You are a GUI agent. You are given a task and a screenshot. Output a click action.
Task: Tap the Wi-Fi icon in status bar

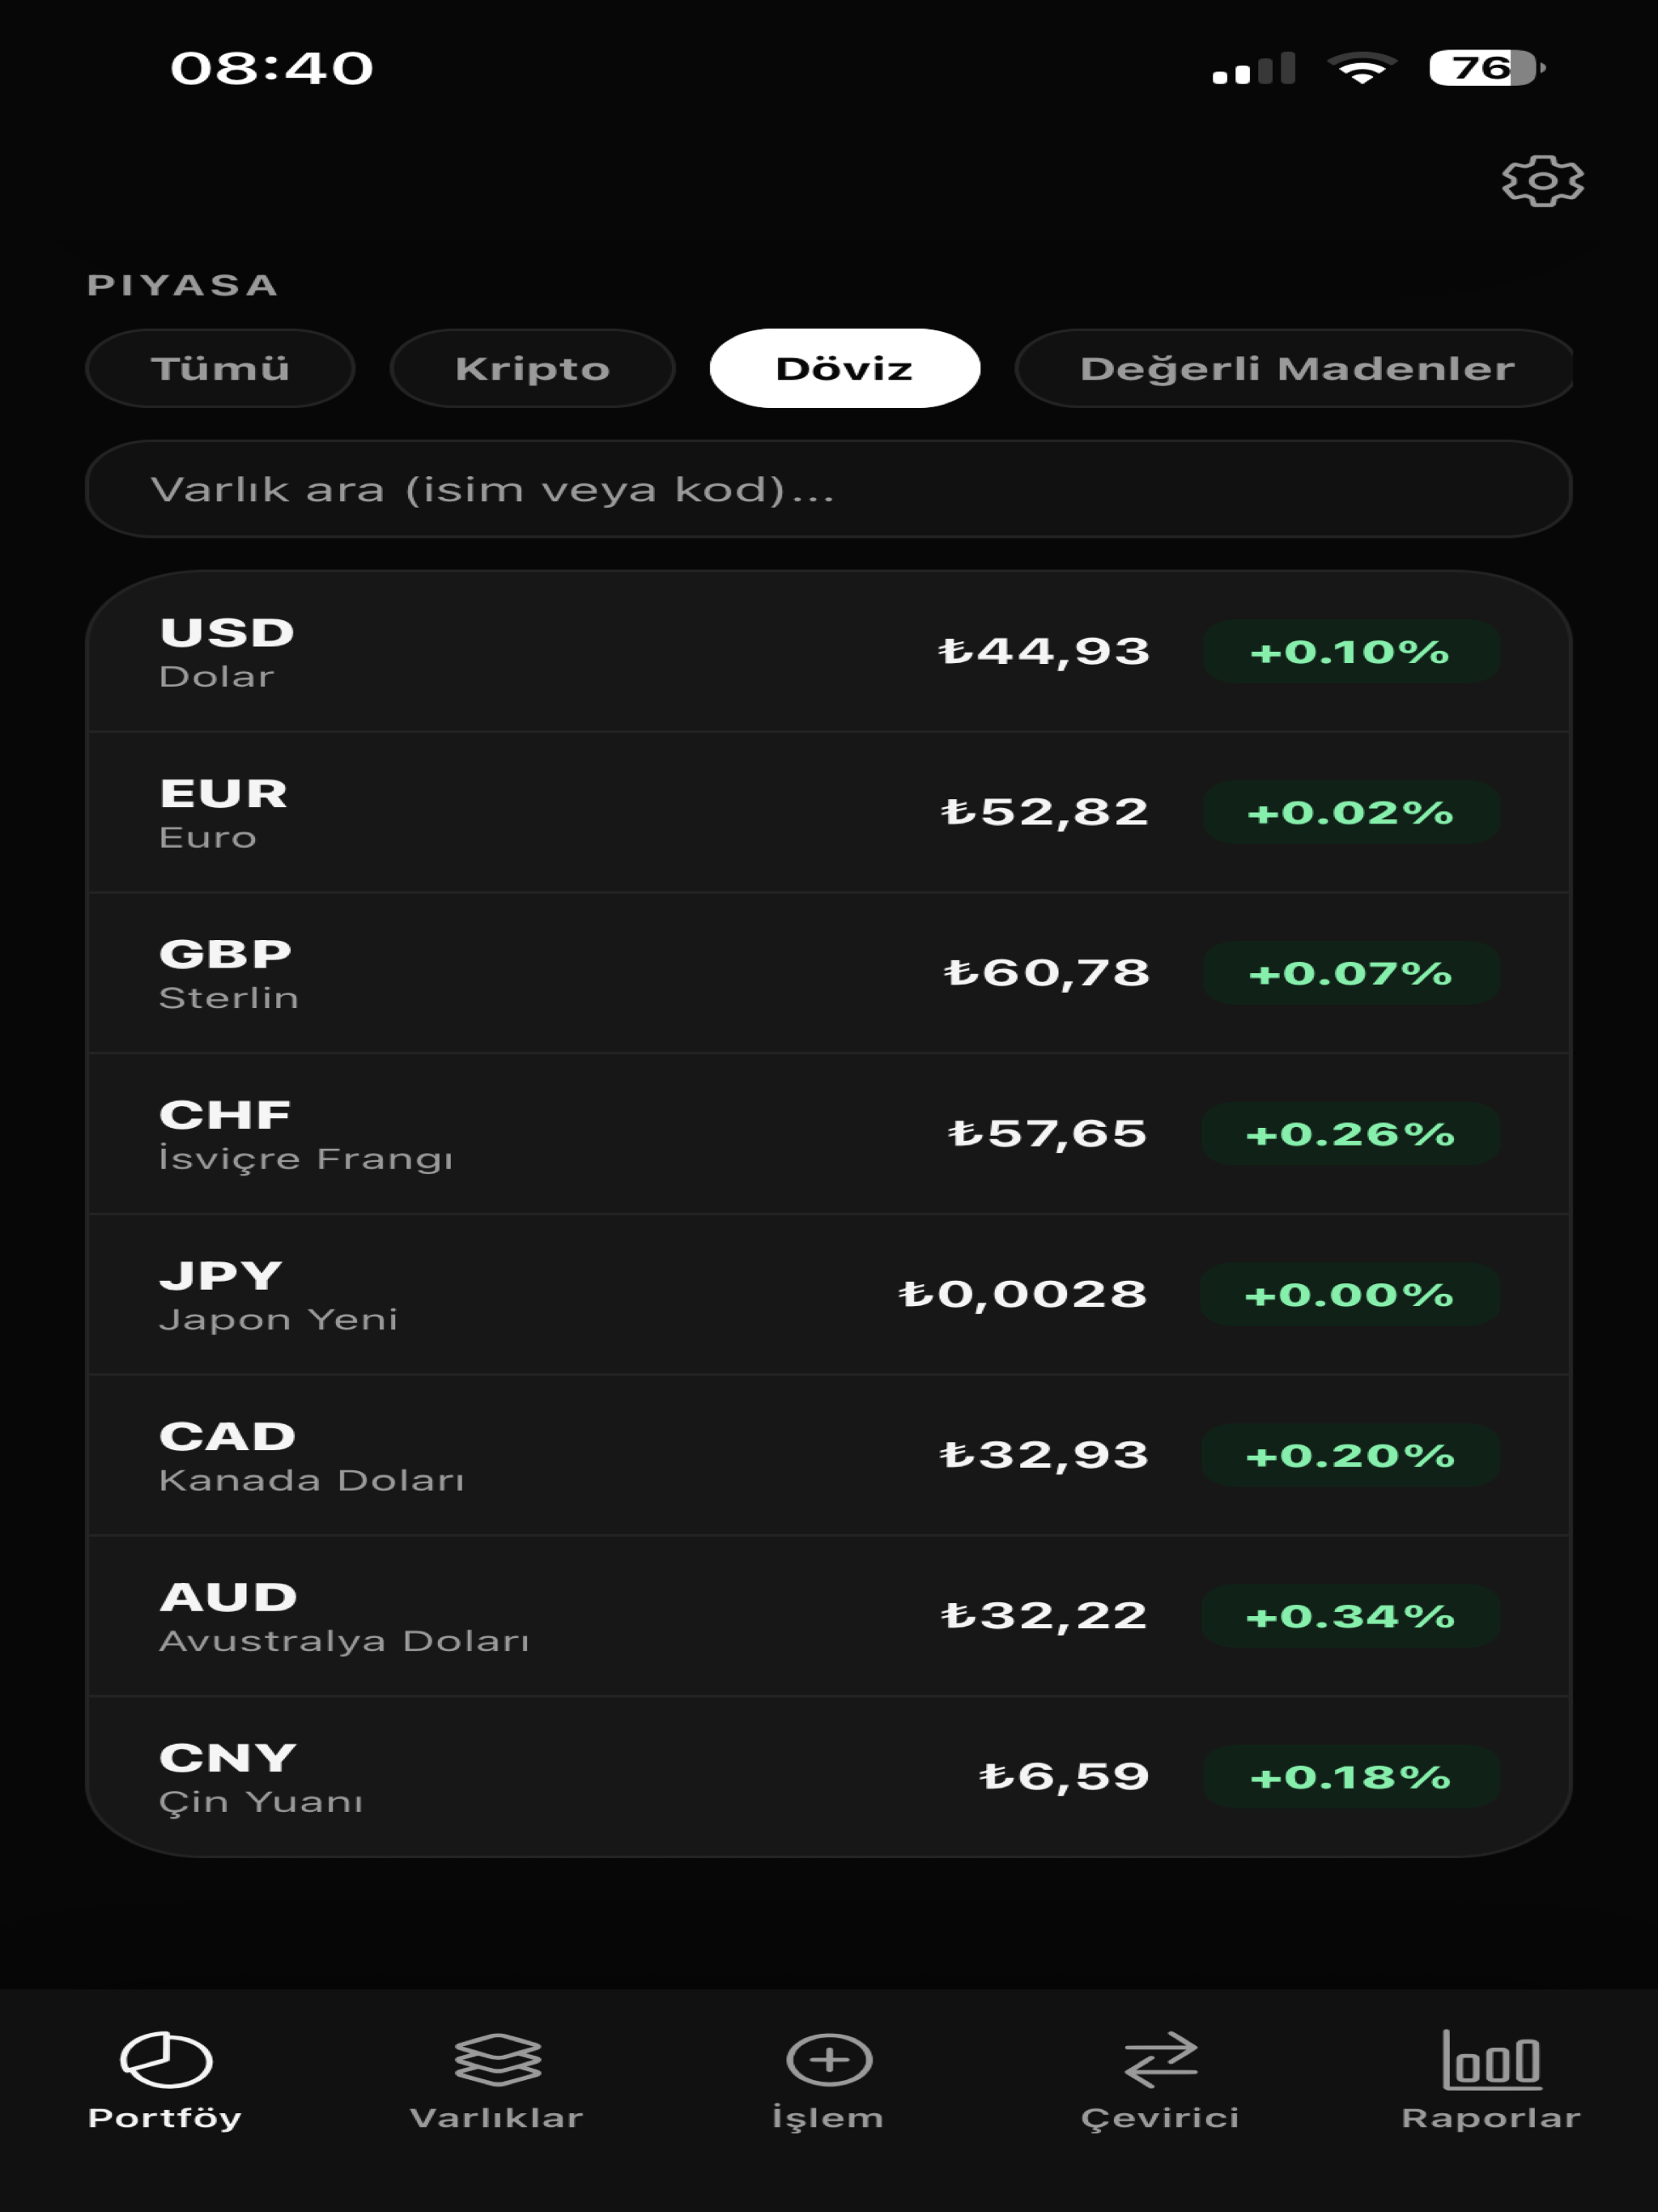tap(1361, 68)
